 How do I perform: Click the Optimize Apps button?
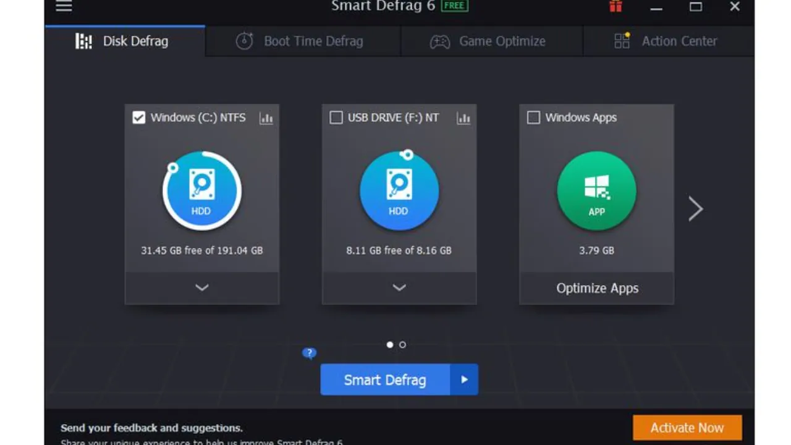click(x=597, y=288)
